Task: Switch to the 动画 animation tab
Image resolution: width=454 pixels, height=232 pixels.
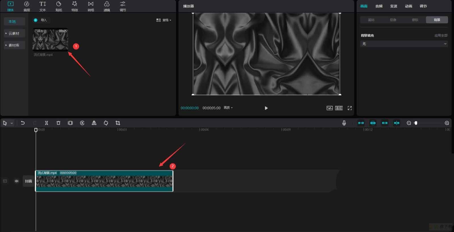Action: [x=408, y=6]
